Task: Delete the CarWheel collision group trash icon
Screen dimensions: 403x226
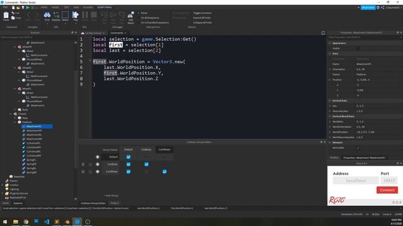Action: click(x=83, y=171)
